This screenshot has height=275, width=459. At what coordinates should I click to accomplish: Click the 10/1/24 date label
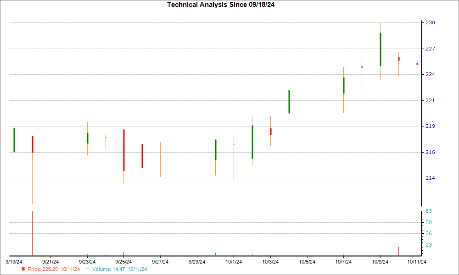pyautogui.click(x=234, y=262)
